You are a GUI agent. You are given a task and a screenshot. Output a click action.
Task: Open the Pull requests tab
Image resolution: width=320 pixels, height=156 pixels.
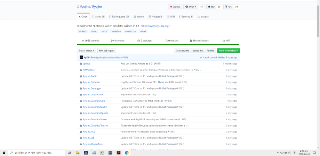[x=119, y=17]
